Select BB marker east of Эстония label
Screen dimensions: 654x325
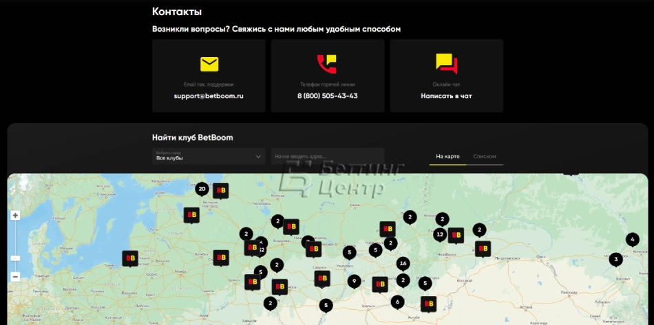coord(191,215)
